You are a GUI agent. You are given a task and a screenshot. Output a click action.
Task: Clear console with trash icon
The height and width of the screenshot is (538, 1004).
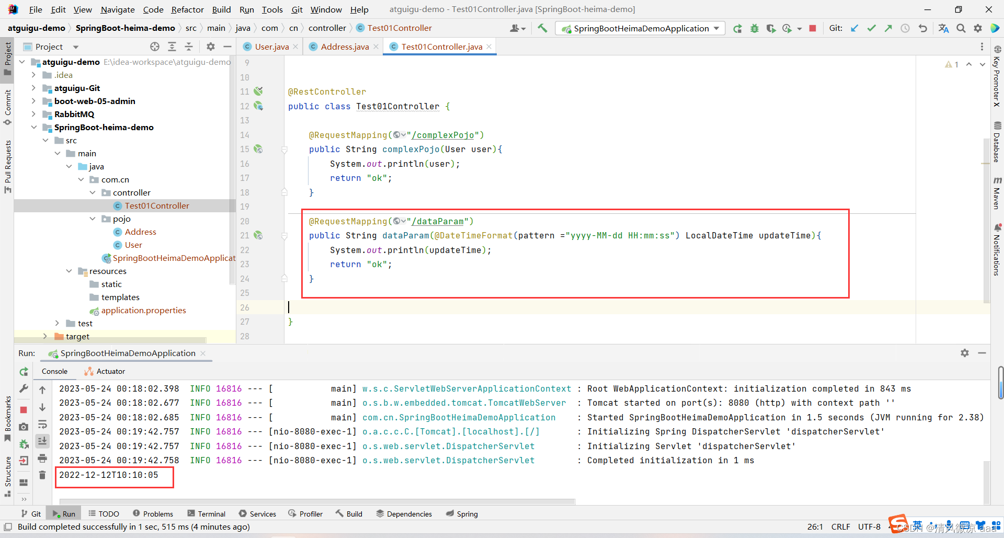pos(42,475)
